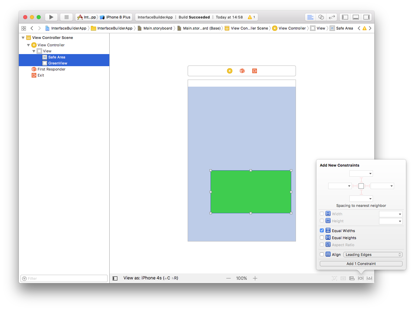Screen dimensions: 416x310
Task: Click the Stop button in toolbar
Action: [x=66, y=17]
